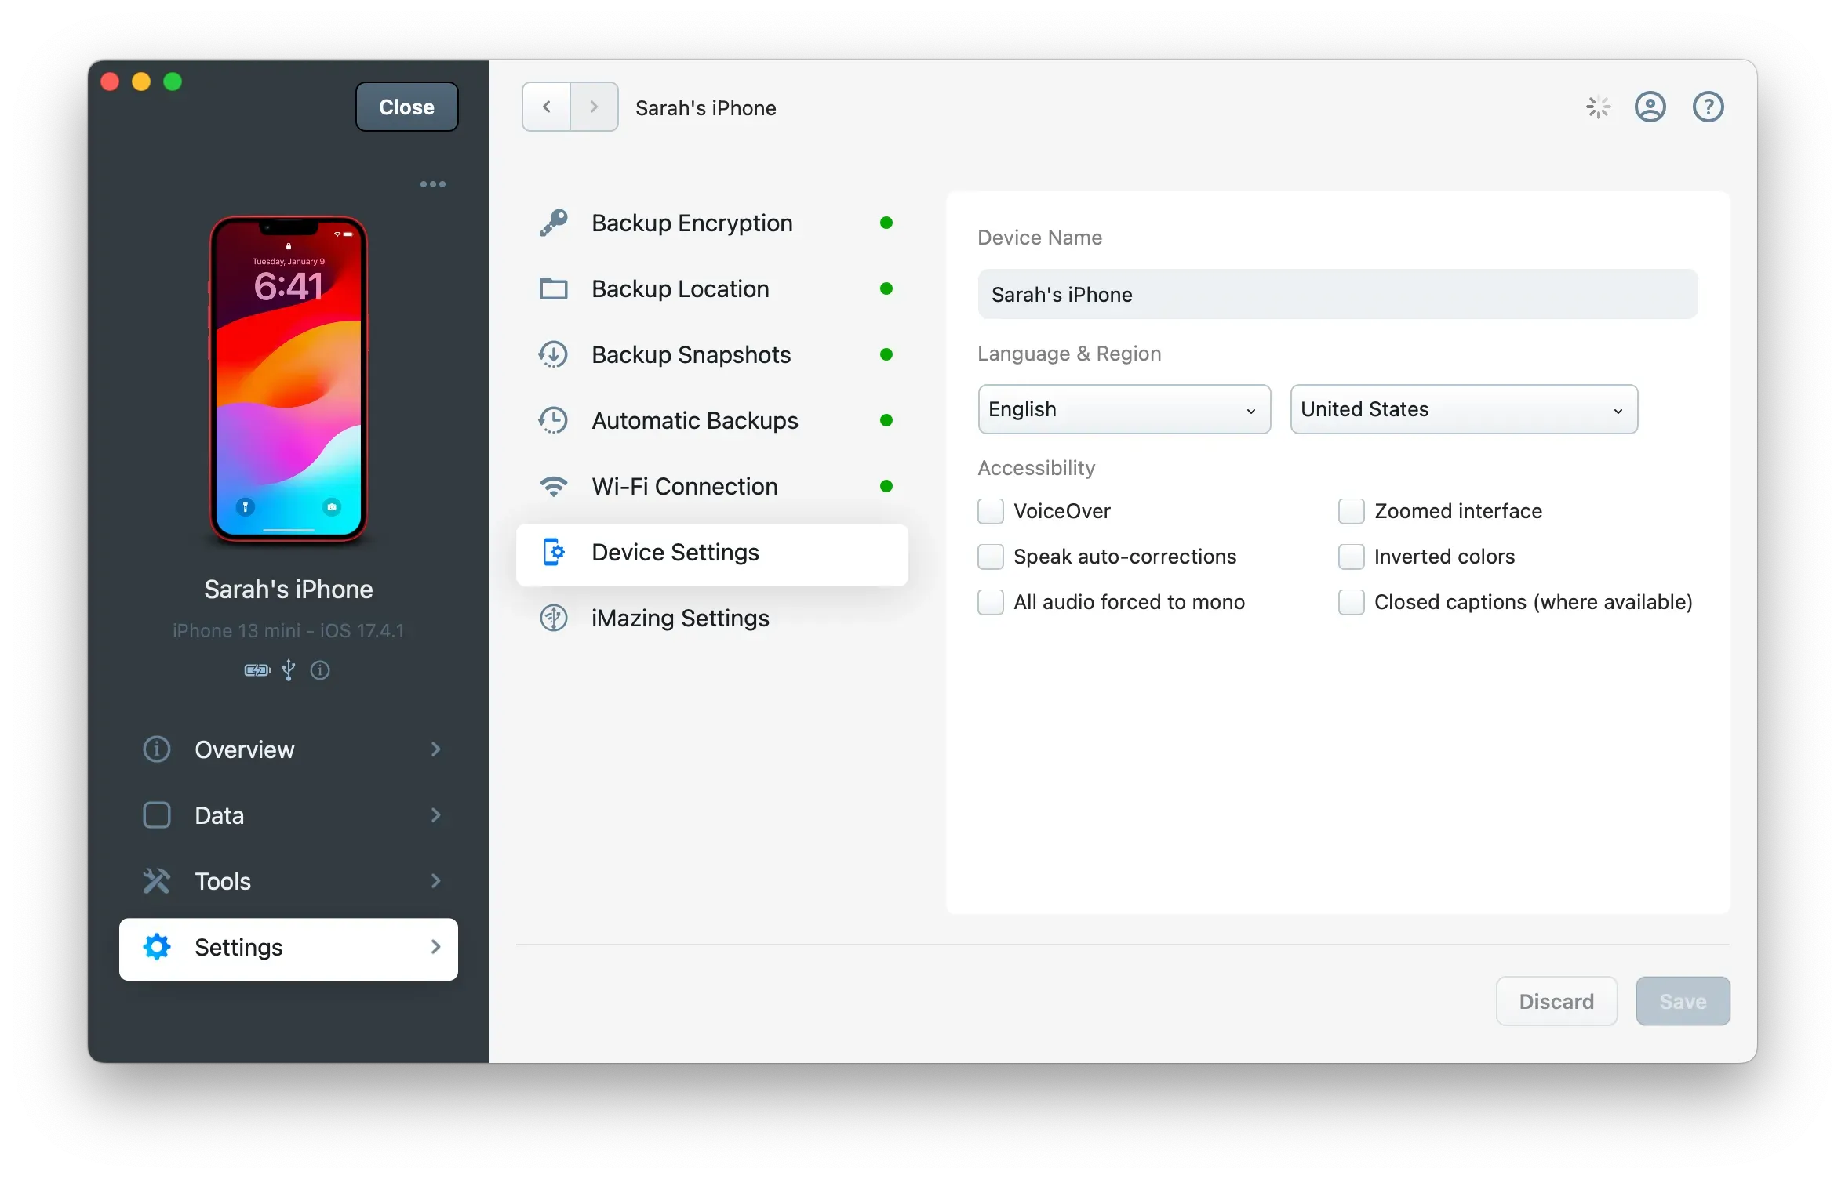This screenshot has height=1179, width=1845.
Task: Expand the Tools section chevron
Action: (x=435, y=881)
